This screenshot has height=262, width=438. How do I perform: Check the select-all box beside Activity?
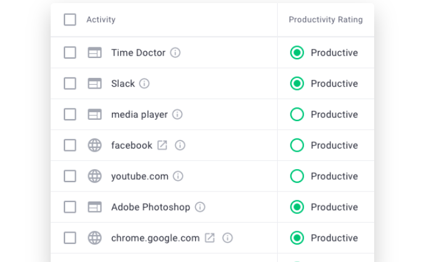(70, 19)
